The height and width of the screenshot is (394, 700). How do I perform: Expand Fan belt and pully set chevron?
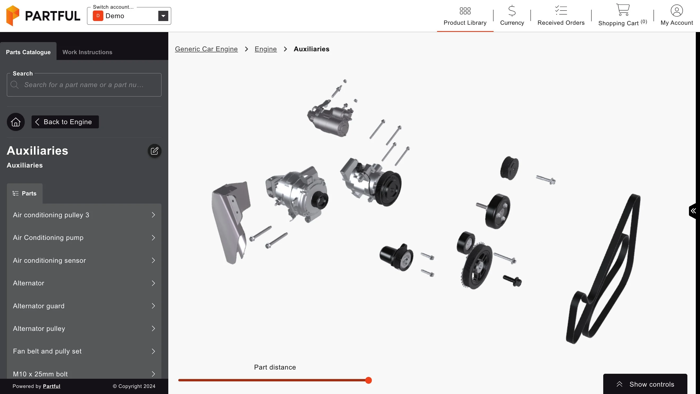pos(153,351)
